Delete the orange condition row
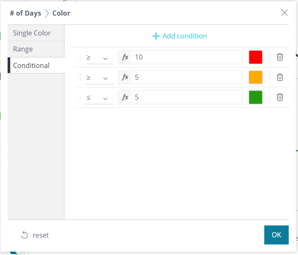Image resolution: width=298 pixels, height=255 pixels. coord(279,77)
